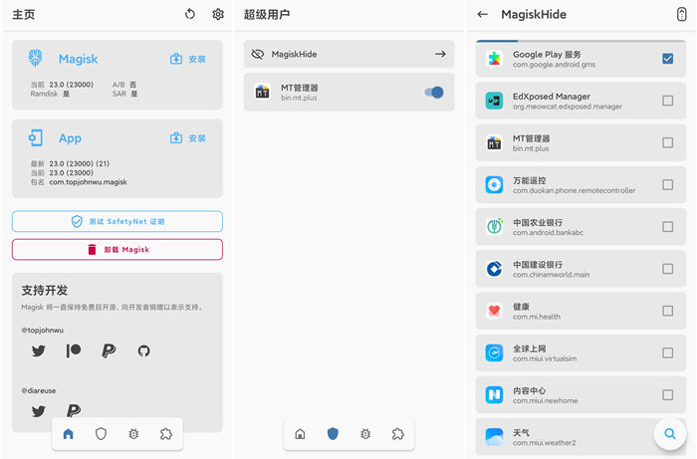Image resolution: width=697 pixels, height=459 pixels.
Task: Tap the @topjohnwu label
Action: point(42,331)
